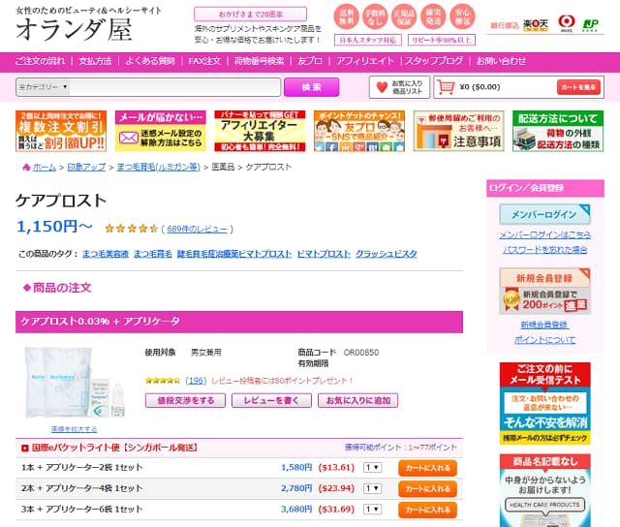Click the お気に入り商品リスト button

399,87
